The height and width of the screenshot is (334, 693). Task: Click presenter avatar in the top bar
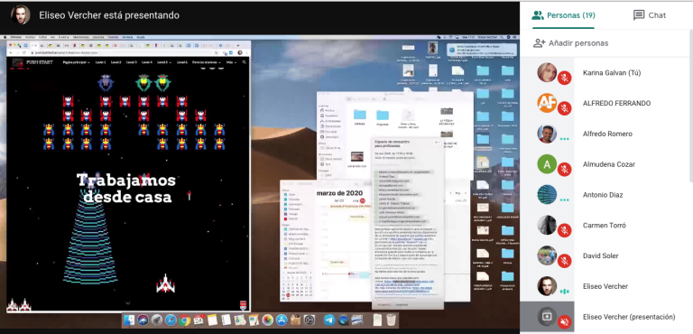click(21, 15)
